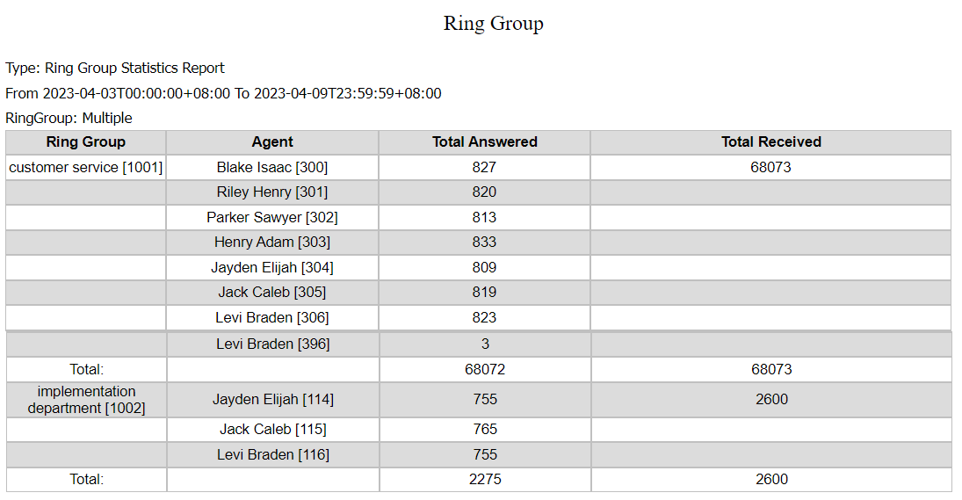Image resolution: width=962 pixels, height=500 pixels.
Task: Click the Total Received column header
Action: [770, 142]
